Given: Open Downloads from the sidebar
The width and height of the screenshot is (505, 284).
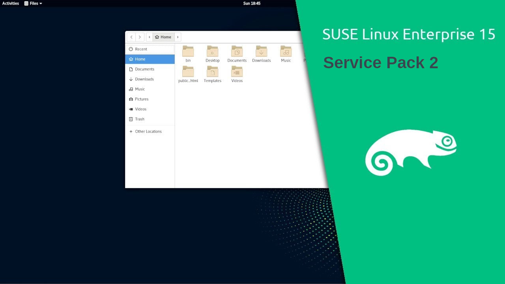Looking at the screenshot, I should (150, 79).
